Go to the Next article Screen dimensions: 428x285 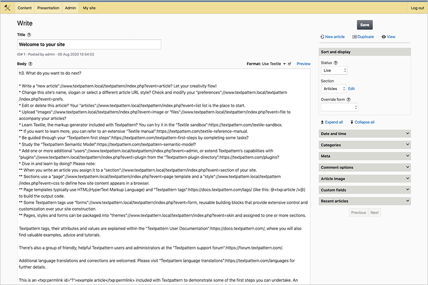pos(374,212)
